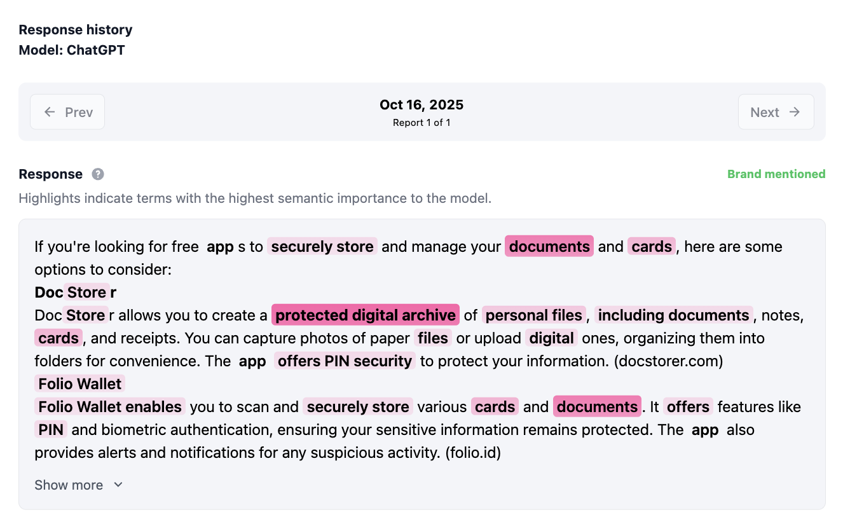Click the highlighted 'files' word
The image size is (843, 524).
(434, 338)
